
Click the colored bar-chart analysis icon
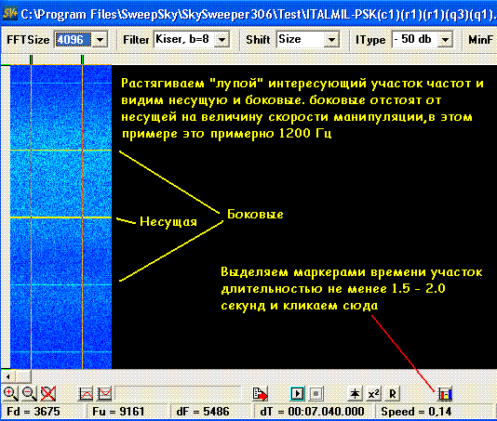[445, 394]
